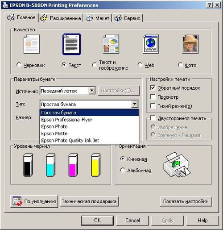223x230 pixels.
Task: Enable the Просмотр checkbox
Action: [153, 97]
